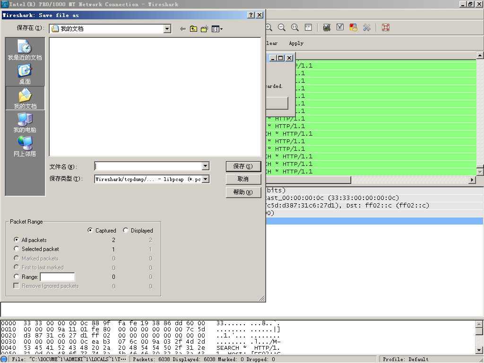Screen dimensions: 484x363
Task: Jump to 桌面 in the places bar
Action: click(x=25, y=74)
